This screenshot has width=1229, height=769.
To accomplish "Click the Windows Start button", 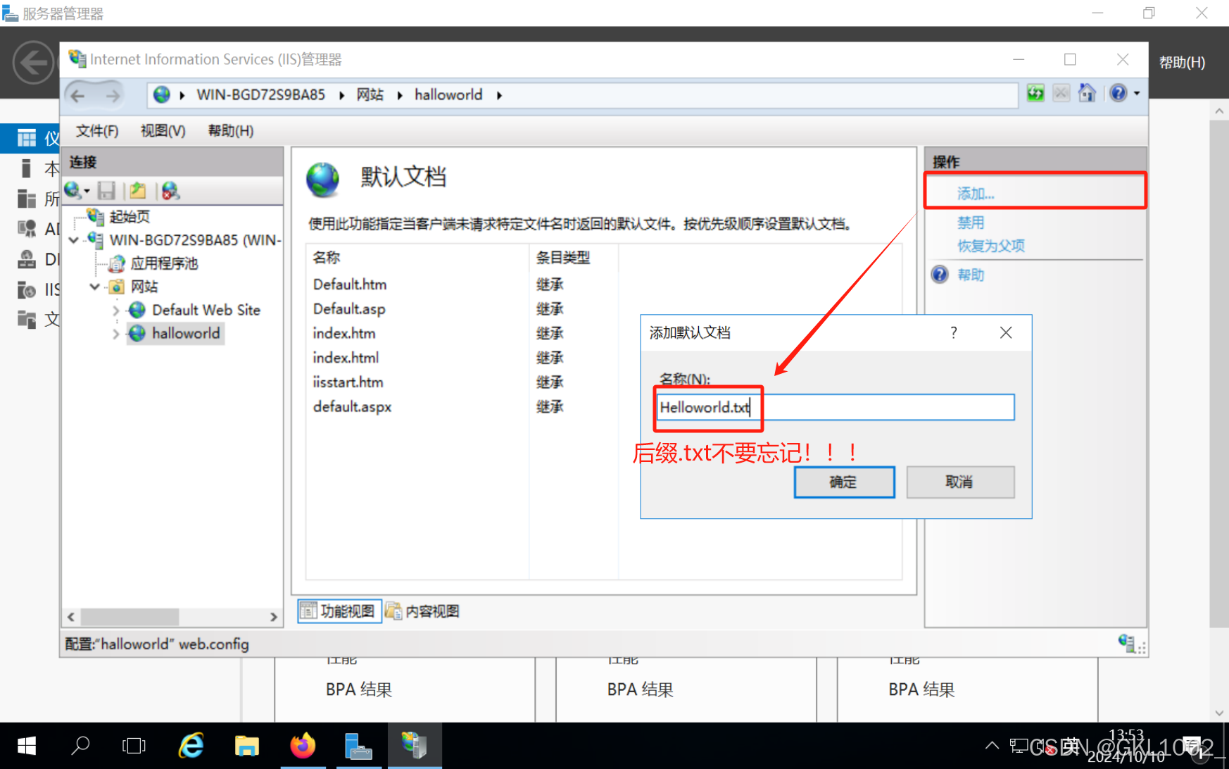I will 27,746.
